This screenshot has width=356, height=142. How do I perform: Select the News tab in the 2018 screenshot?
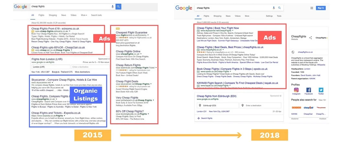pyautogui.click(x=228, y=16)
